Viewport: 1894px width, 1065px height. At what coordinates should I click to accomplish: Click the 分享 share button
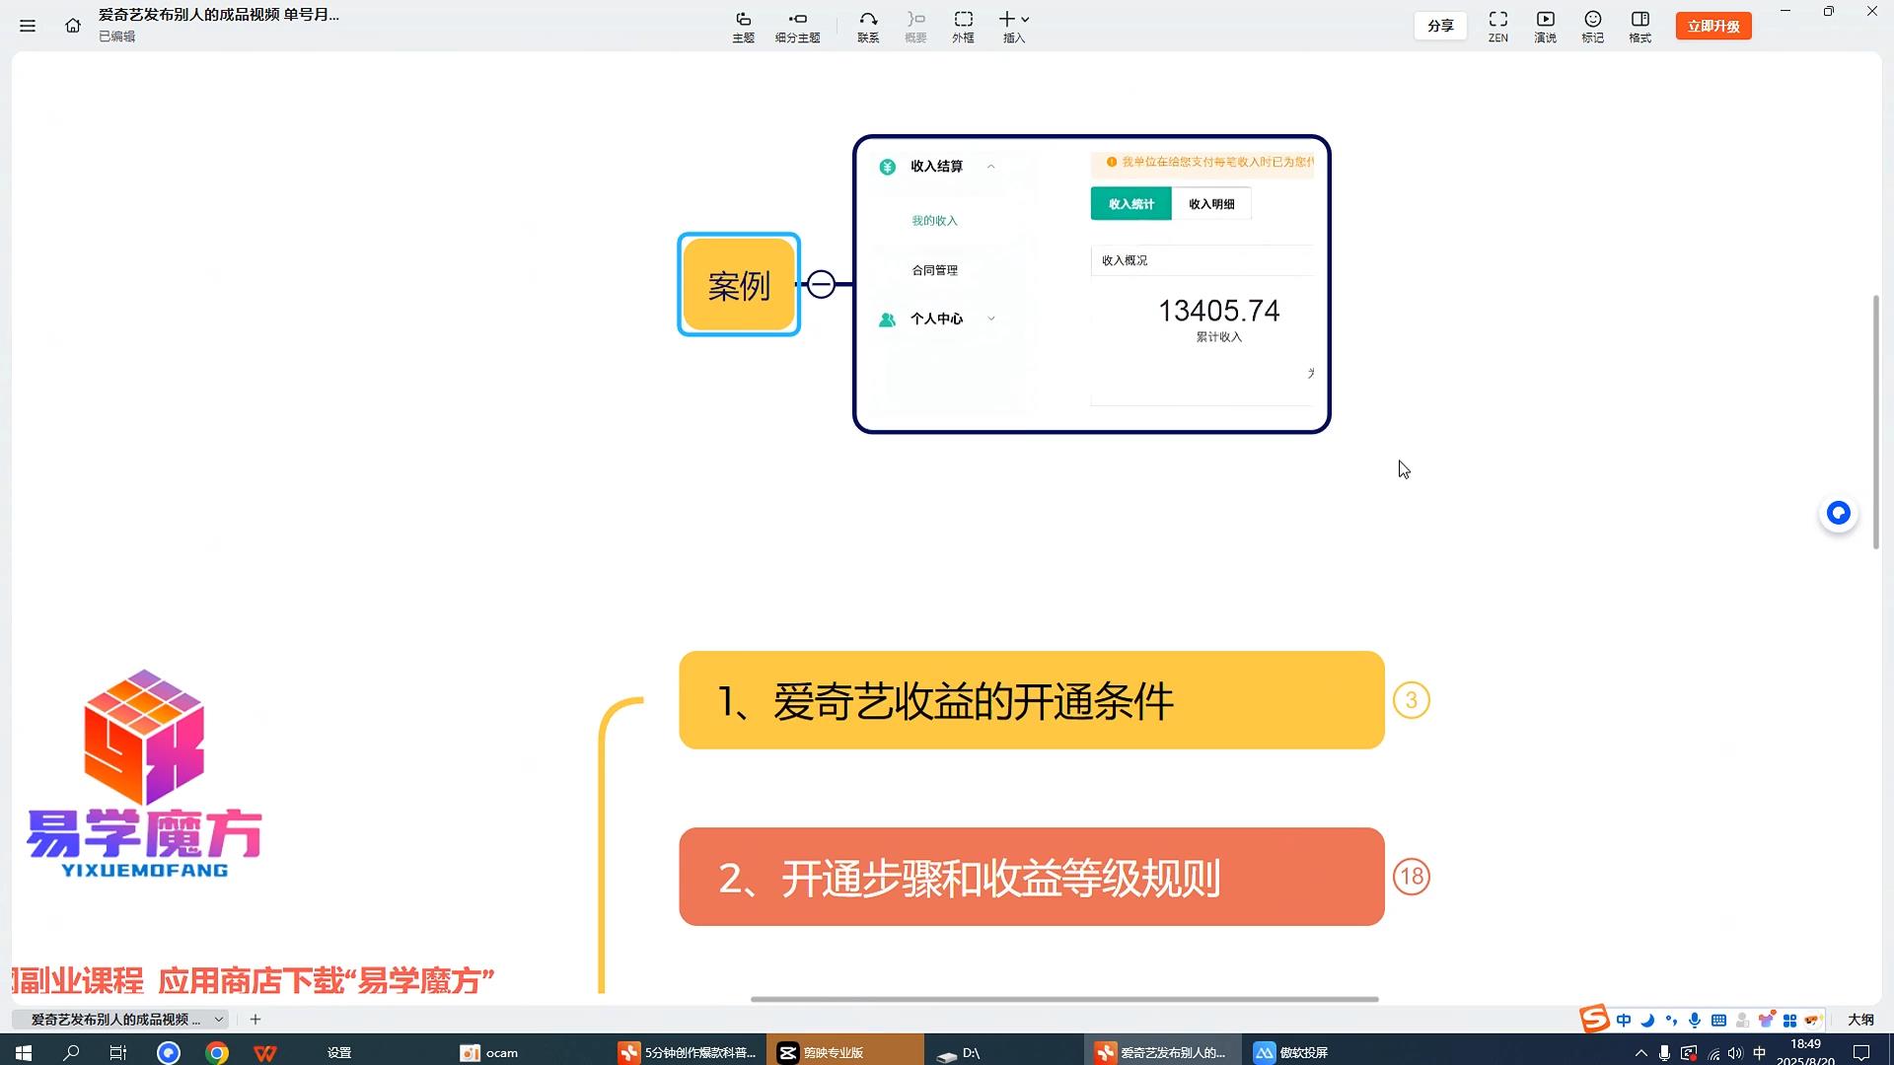coord(1439,25)
